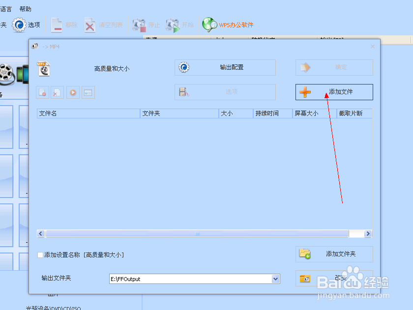The image size is (413, 310).
Task: Click the 添加文件 button
Action: pos(334,92)
